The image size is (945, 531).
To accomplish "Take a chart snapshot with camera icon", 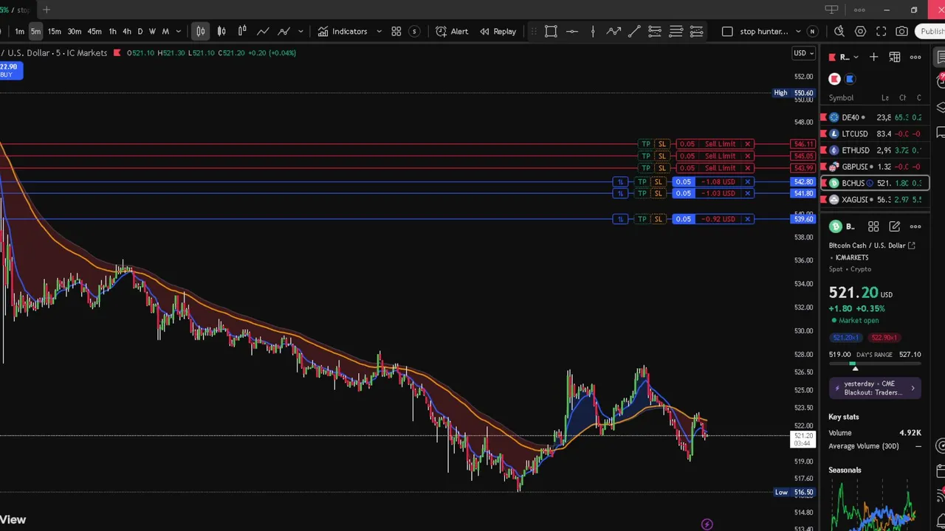I will click(901, 31).
